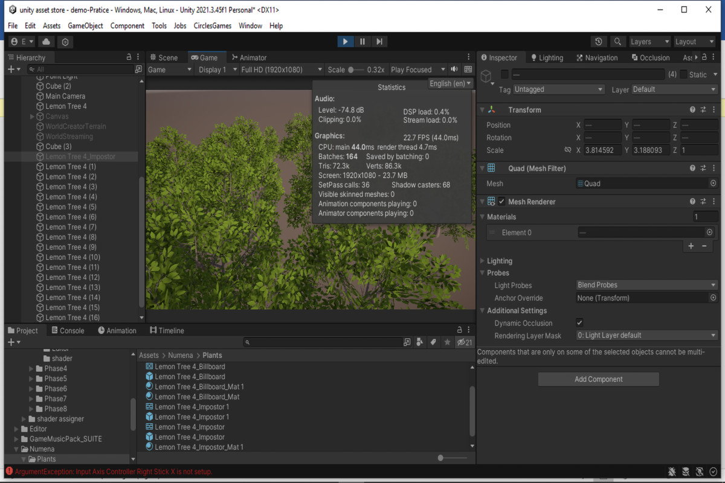Open the Layout dropdown in toolbar

pos(694,42)
